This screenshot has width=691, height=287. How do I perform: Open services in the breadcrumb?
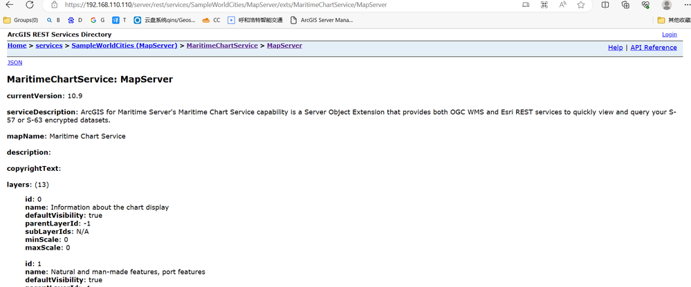click(x=49, y=46)
